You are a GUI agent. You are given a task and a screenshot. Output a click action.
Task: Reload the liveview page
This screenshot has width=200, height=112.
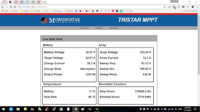click(11, 7)
